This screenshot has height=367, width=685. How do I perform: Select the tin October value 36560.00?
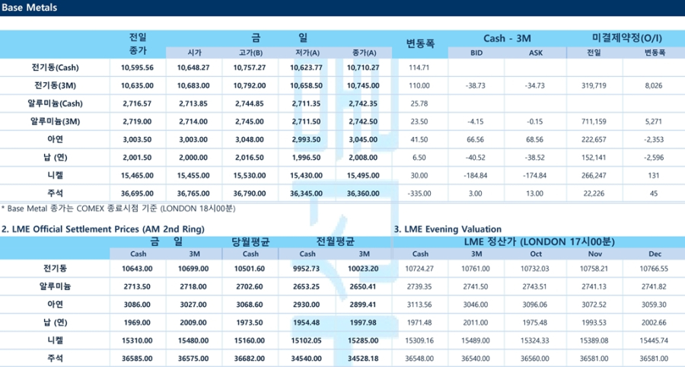[x=535, y=359]
